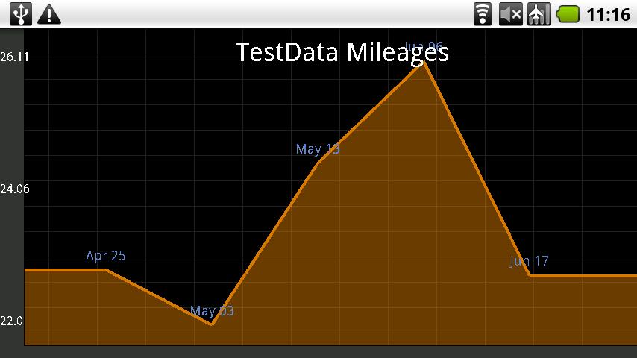
Task: Tap the airplane mode icon
Action: point(539,13)
